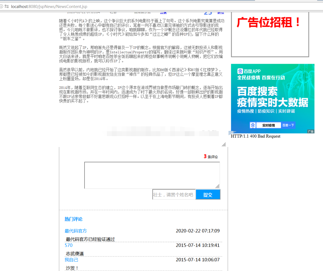Click the comment text 沙发！
Screen dimensions: 323x271
72,268
